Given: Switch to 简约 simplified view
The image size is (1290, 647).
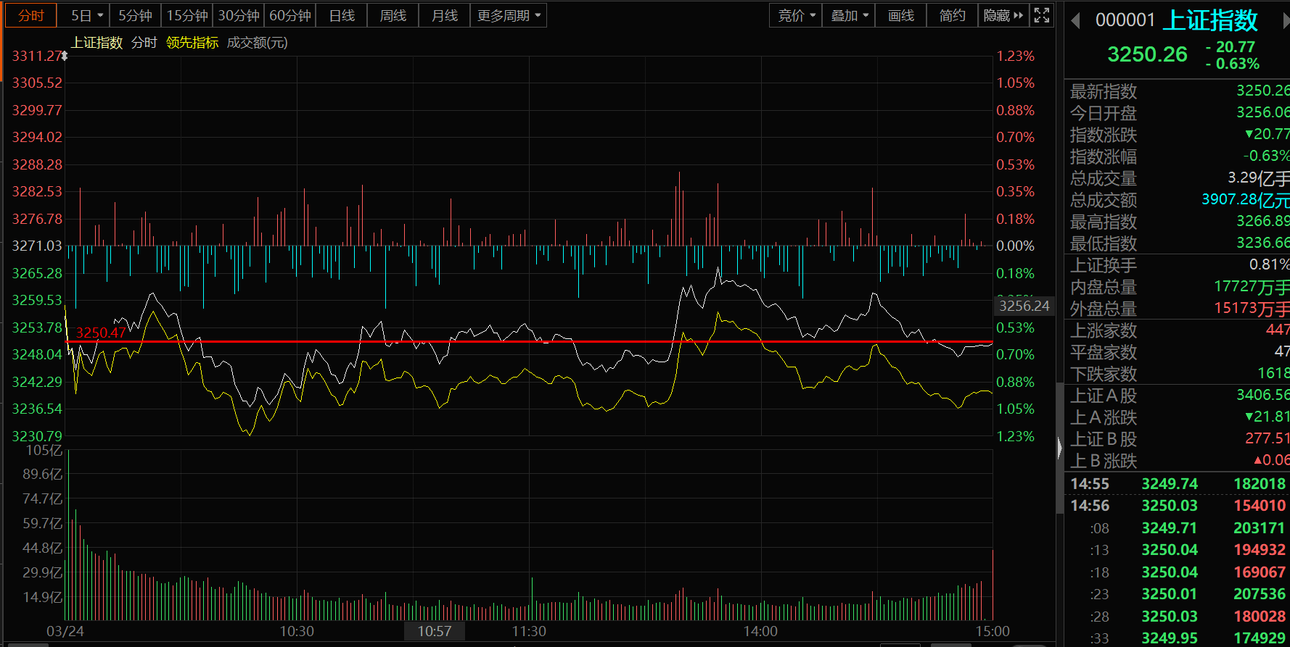Looking at the screenshot, I should [x=952, y=15].
